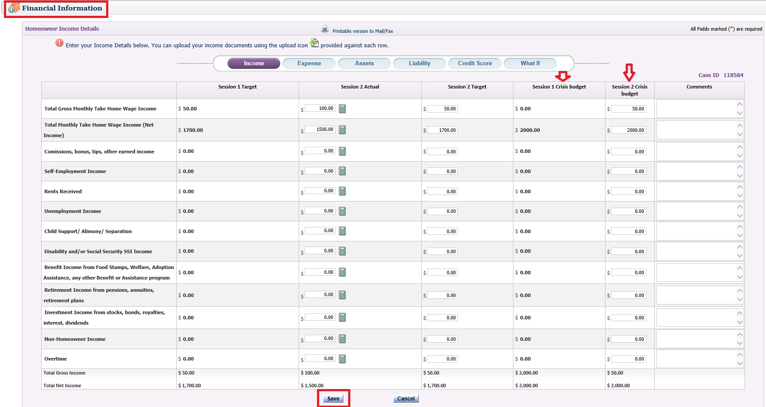766x407 pixels.
Task: Click Comments box for Total Gross Monthly Wage
Action: point(700,109)
